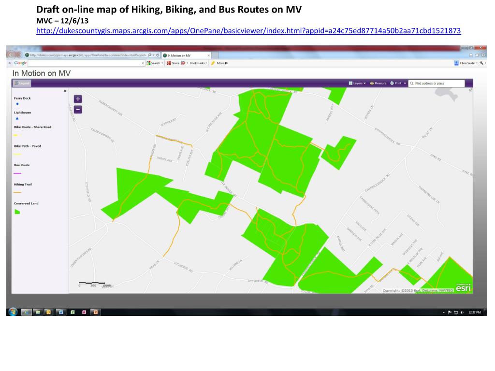The height and width of the screenshot is (371, 495).
Task: Click the esri logo
Action: click(463, 288)
